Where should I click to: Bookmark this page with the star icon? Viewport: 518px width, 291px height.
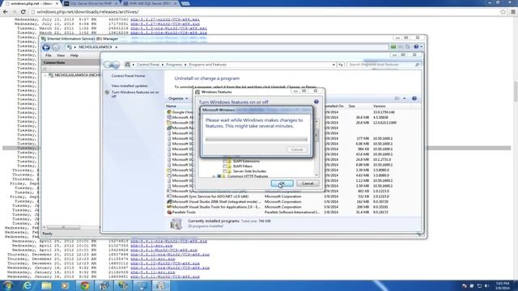pyautogui.click(x=503, y=12)
